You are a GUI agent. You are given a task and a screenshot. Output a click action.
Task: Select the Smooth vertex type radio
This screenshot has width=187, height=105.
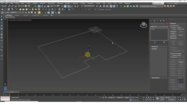point(171,29)
